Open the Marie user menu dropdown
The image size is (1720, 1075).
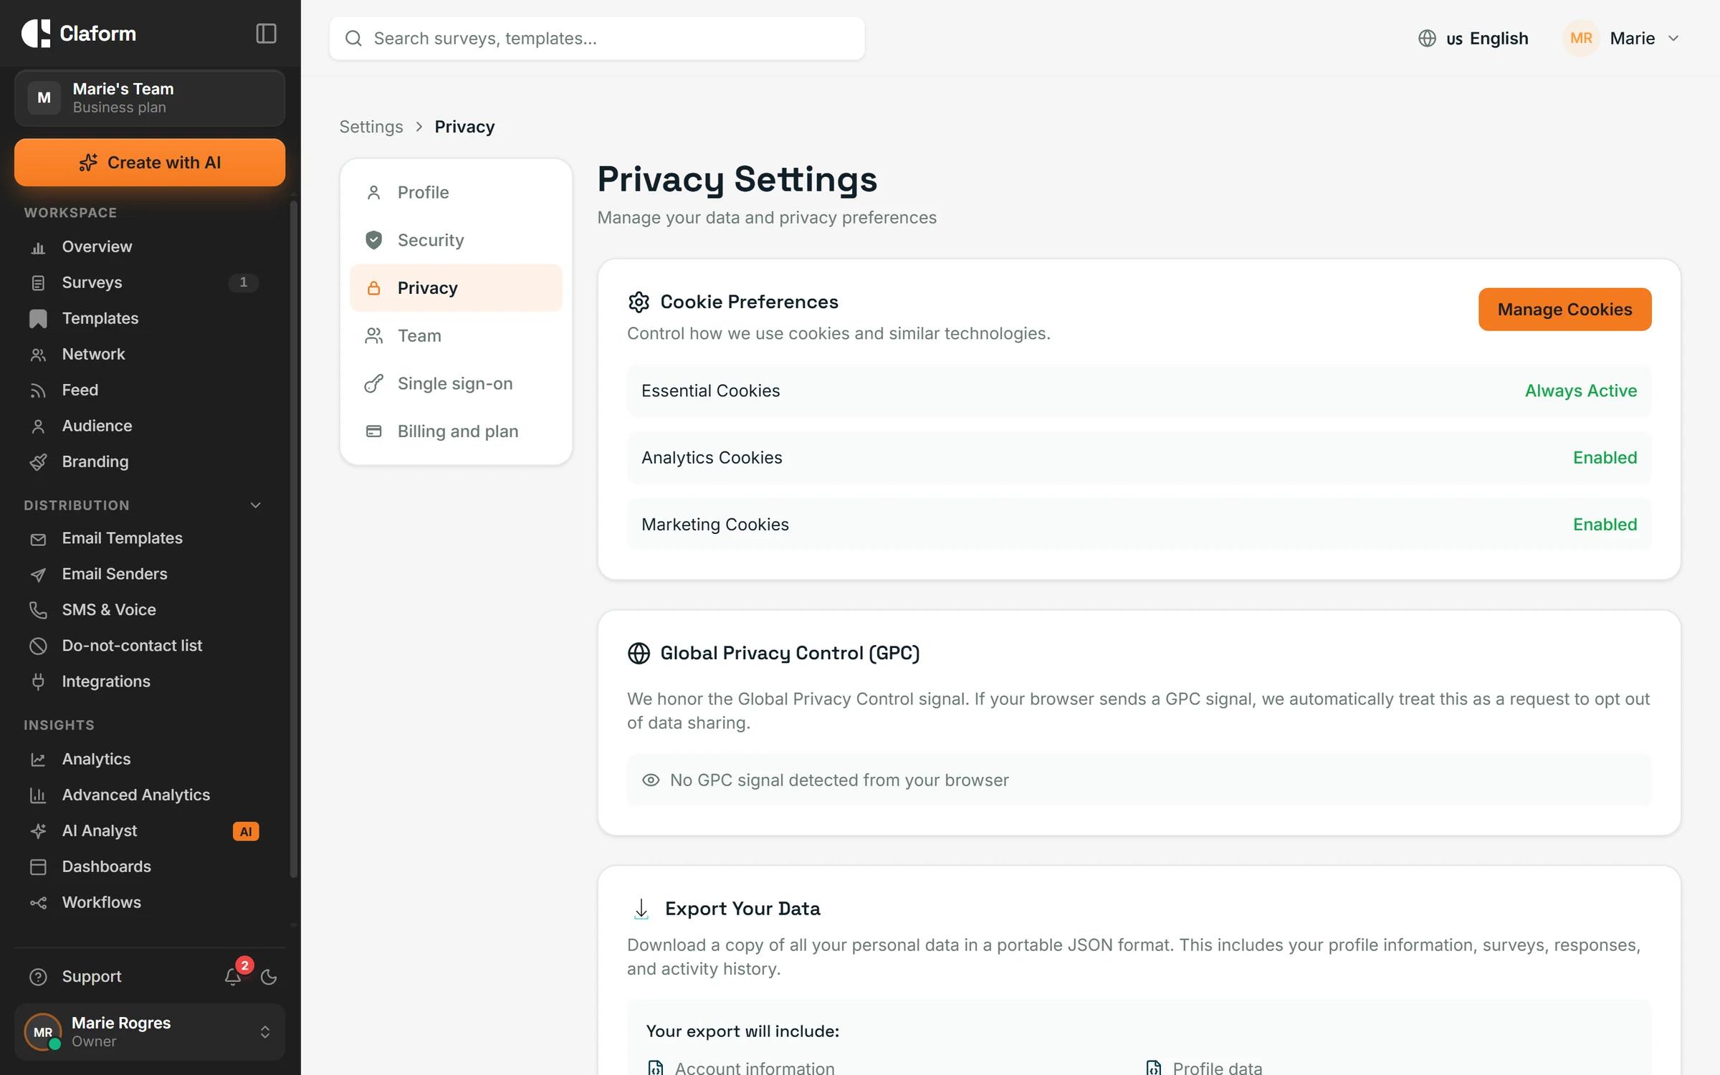[x=1622, y=38]
